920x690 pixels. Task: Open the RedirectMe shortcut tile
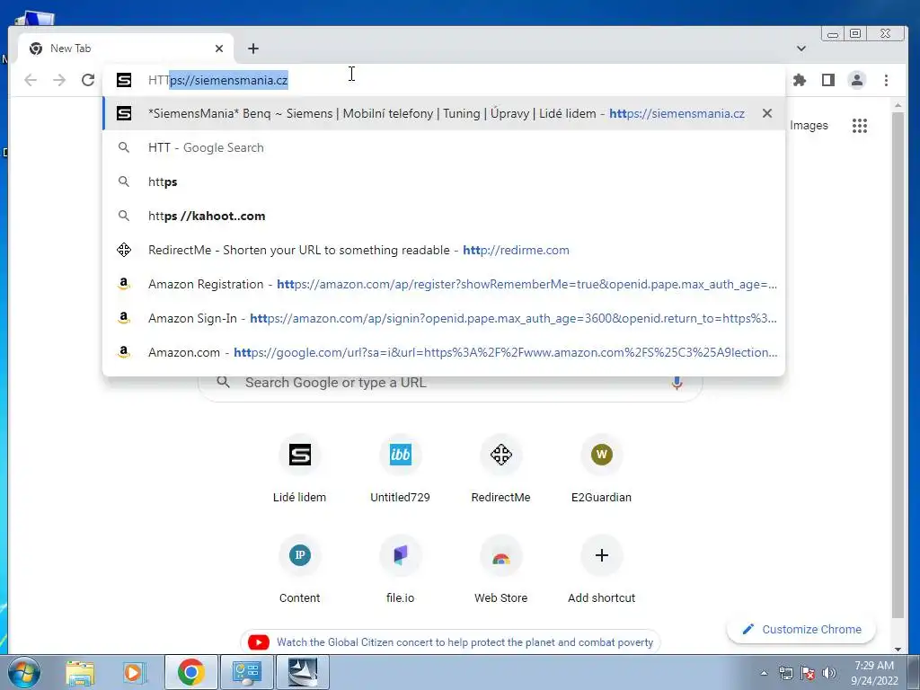tap(500, 469)
